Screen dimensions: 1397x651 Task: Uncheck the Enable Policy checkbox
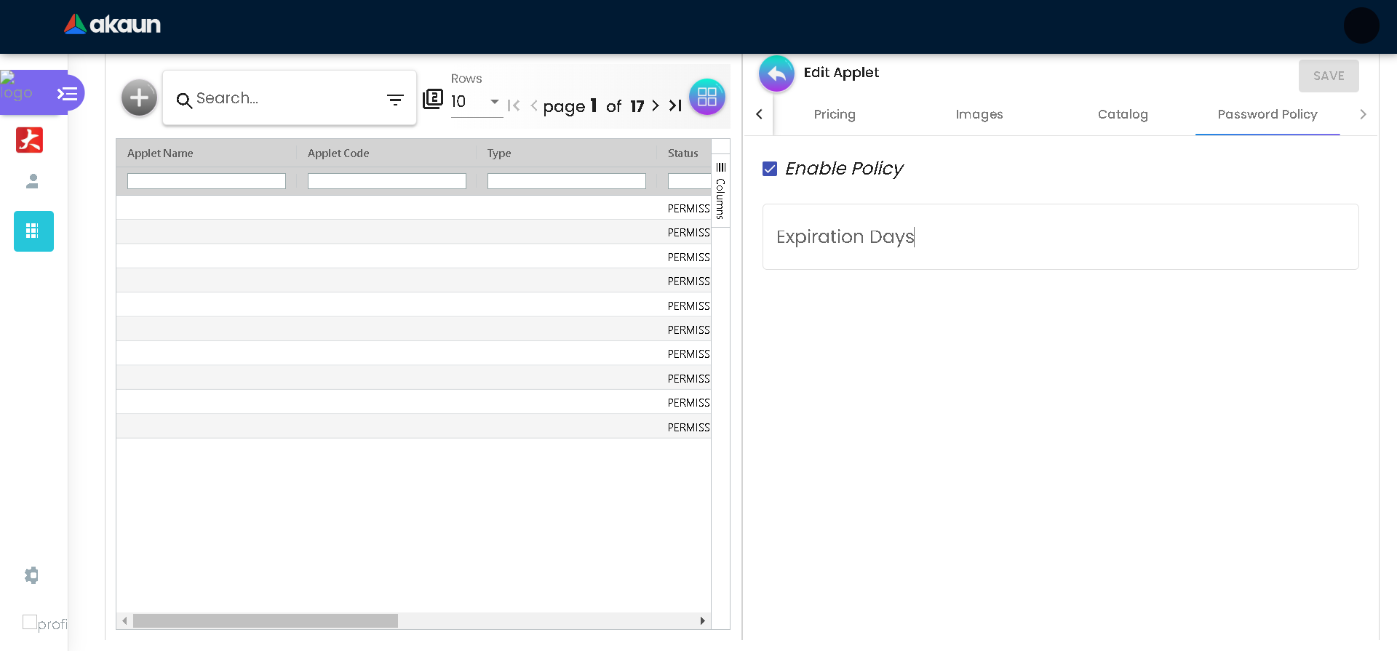tap(770, 169)
